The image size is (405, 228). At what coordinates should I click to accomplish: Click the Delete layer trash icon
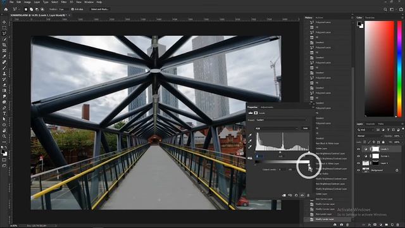(x=398, y=225)
